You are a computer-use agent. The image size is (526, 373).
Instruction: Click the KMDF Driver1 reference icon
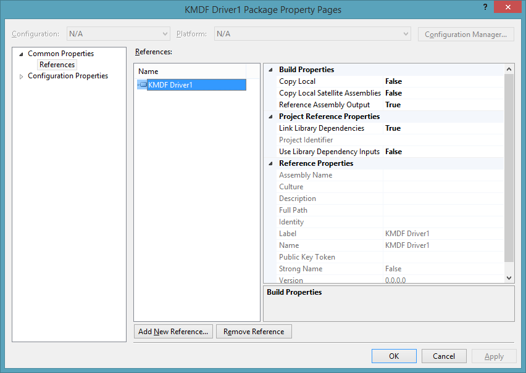143,84
